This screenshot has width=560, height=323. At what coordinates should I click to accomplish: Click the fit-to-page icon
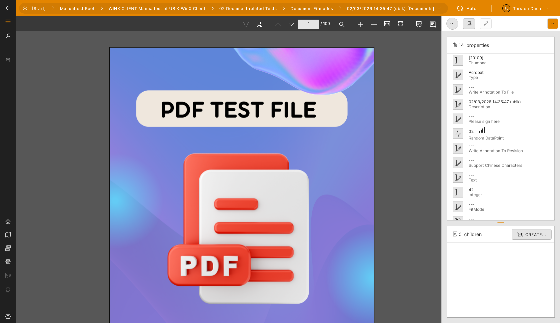click(400, 24)
